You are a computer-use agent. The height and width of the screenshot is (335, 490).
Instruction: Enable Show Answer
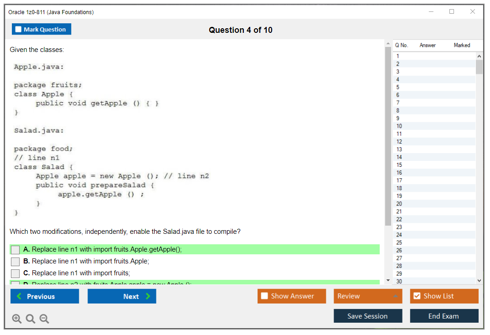[x=264, y=296]
